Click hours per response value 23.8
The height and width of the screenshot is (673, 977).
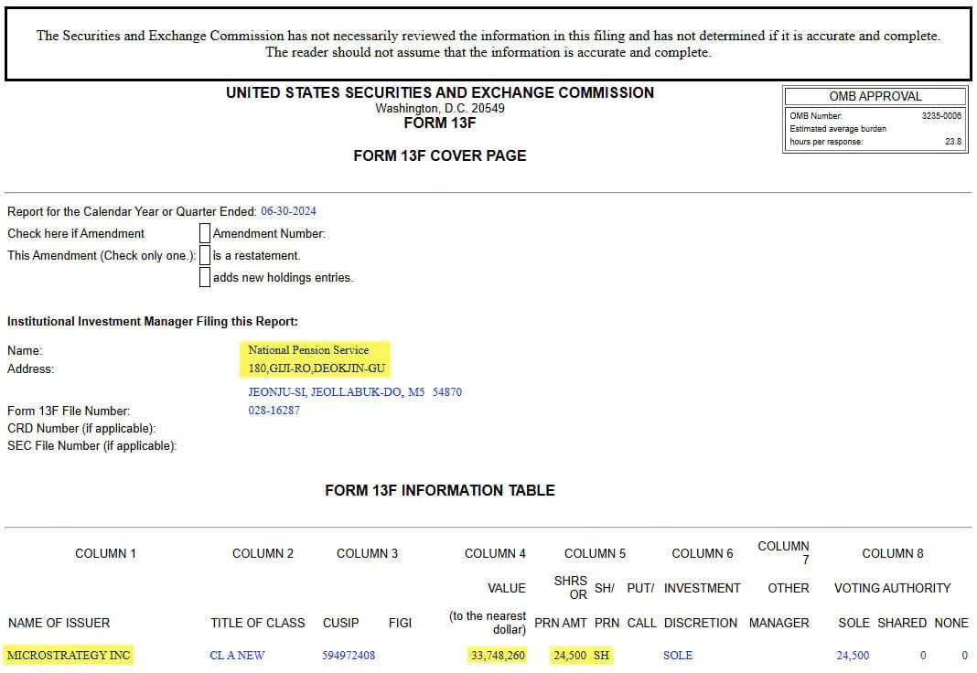pyautogui.click(x=953, y=142)
